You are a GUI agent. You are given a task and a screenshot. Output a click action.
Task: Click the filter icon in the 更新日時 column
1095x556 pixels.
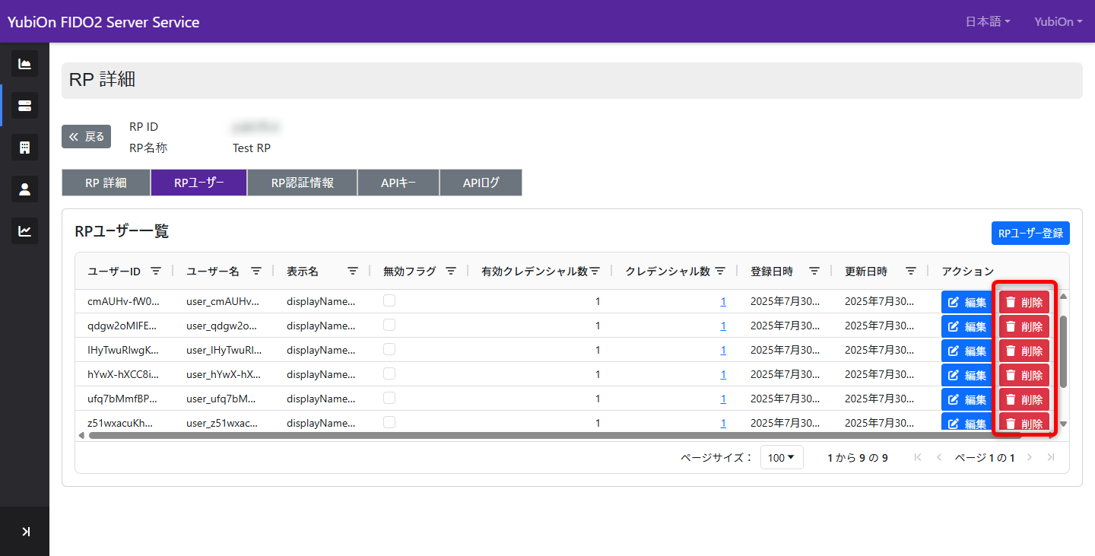911,271
